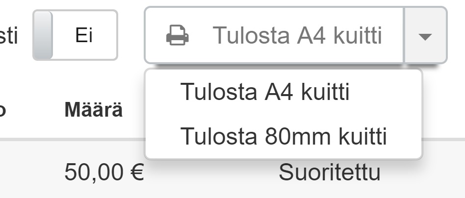Click the split button's right arrow segment
This screenshot has height=198, width=465.
[x=425, y=36]
